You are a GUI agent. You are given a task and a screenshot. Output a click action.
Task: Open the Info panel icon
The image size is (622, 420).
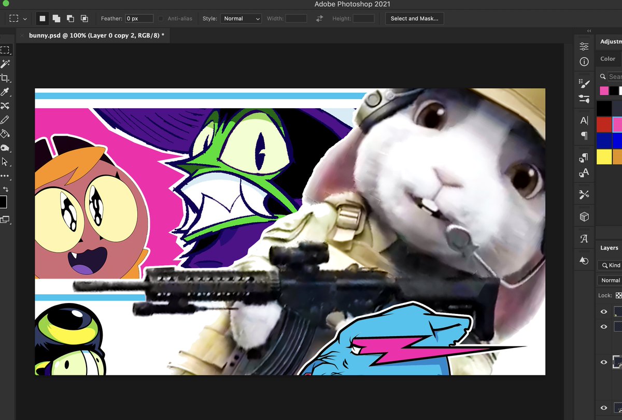[x=584, y=62]
